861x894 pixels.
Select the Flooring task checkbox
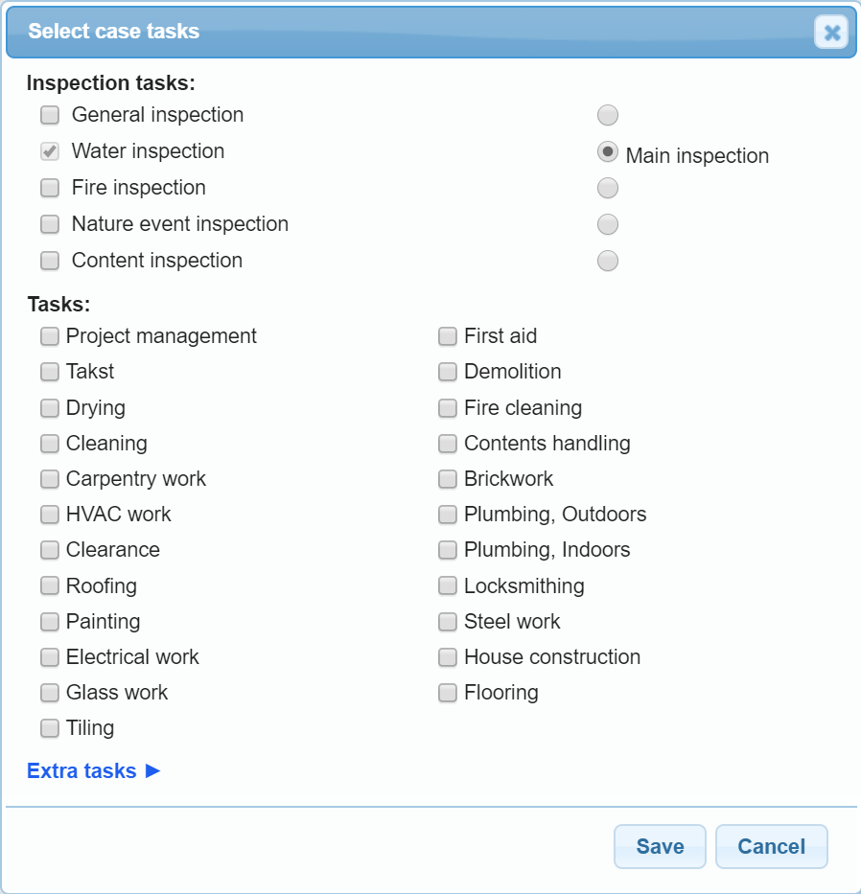(448, 693)
